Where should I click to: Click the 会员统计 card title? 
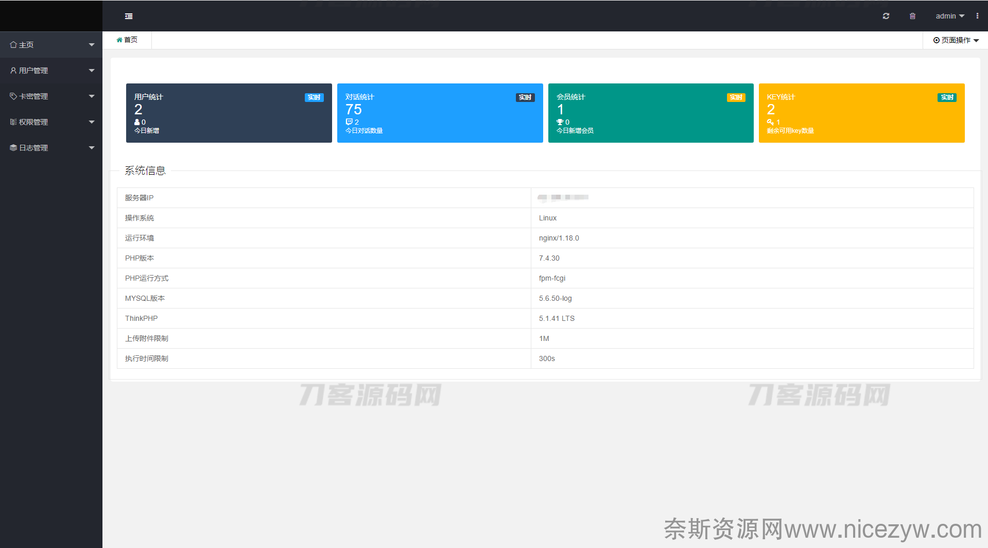coord(571,97)
